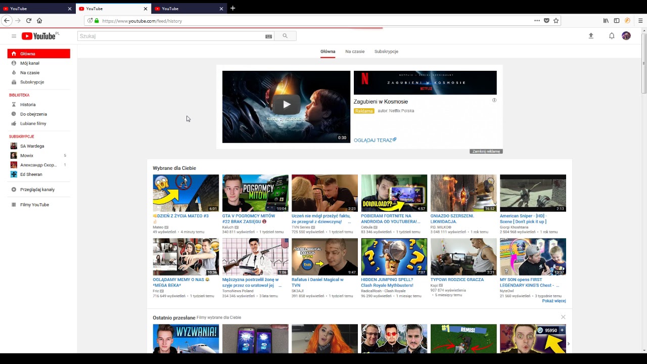
Task: Close the first YouTube tab
Action: click(x=70, y=9)
